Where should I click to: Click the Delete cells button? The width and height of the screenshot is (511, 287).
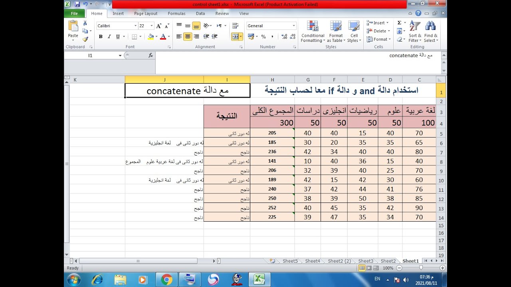(378, 31)
